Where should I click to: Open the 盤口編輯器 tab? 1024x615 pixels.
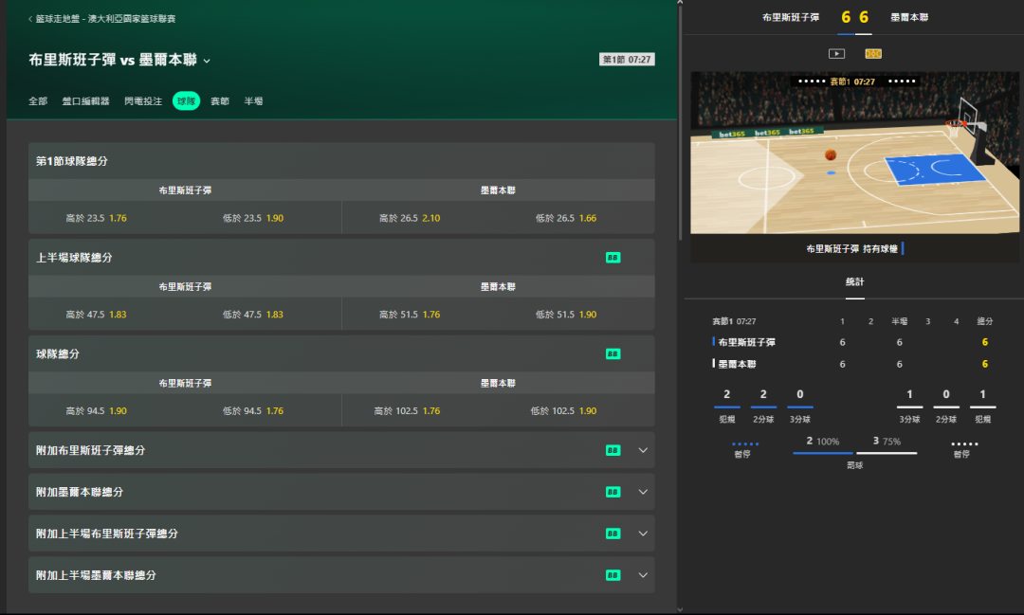pyautogui.click(x=85, y=101)
